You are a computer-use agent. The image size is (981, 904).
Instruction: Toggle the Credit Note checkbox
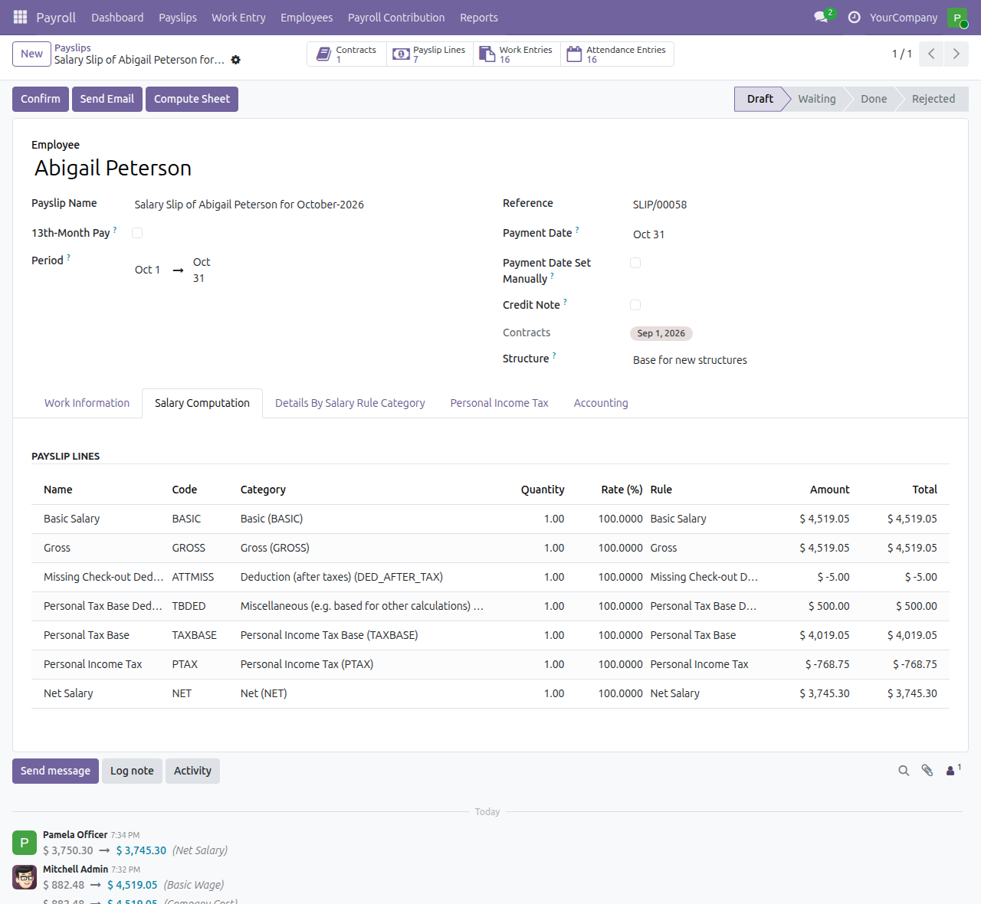click(x=635, y=305)
